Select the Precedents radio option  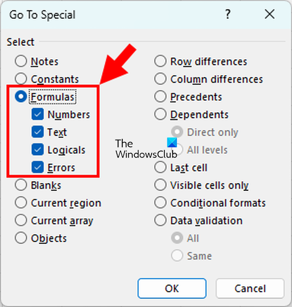click(161, 97)
